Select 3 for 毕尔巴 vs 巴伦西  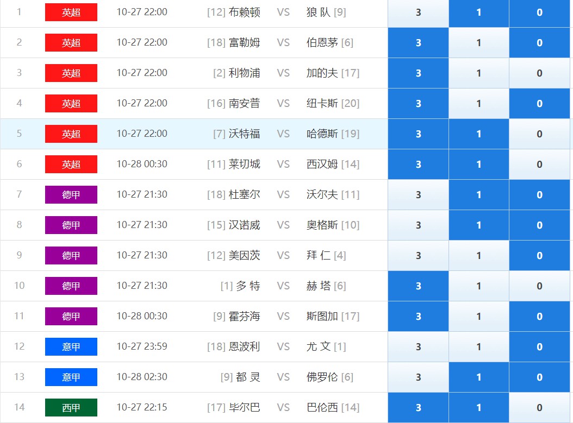(x=418, y=408)
